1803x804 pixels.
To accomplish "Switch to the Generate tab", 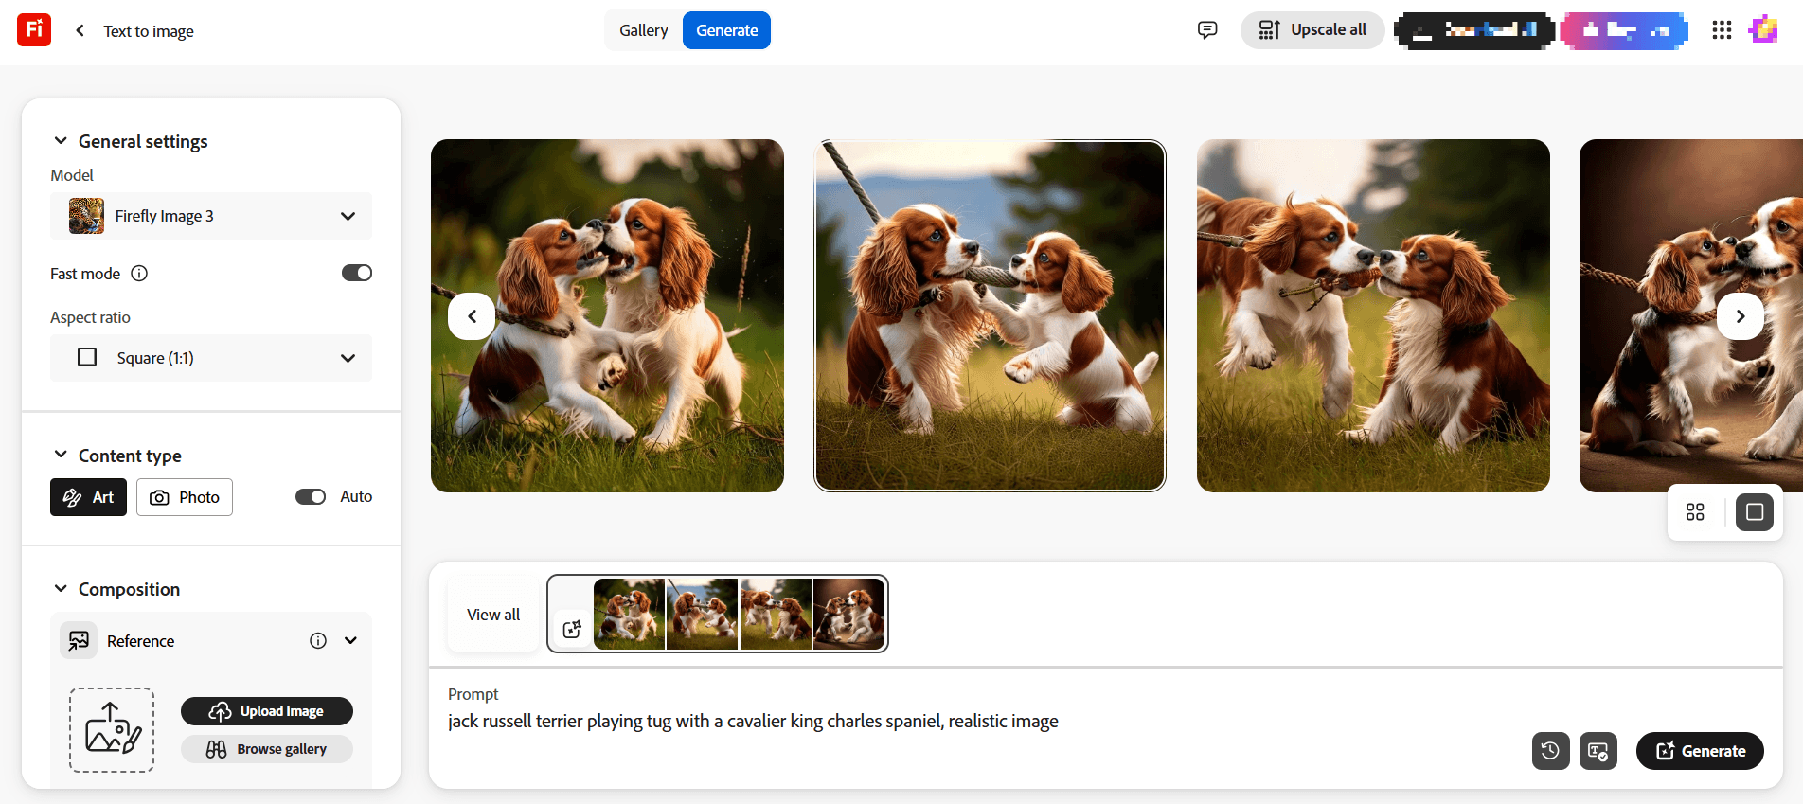I will [726, 30].
